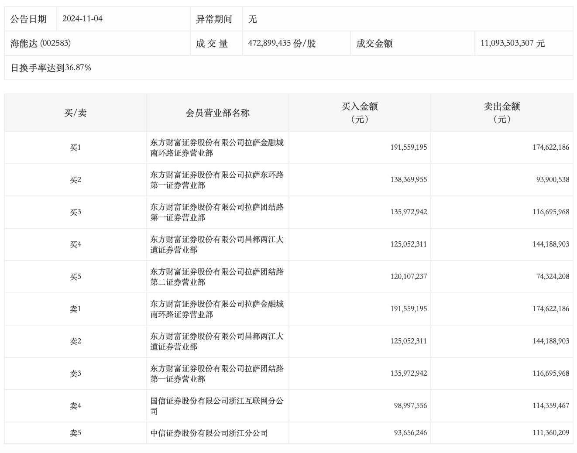Select the 卖2 row label

pyautogui.click(x=76, y=341)
